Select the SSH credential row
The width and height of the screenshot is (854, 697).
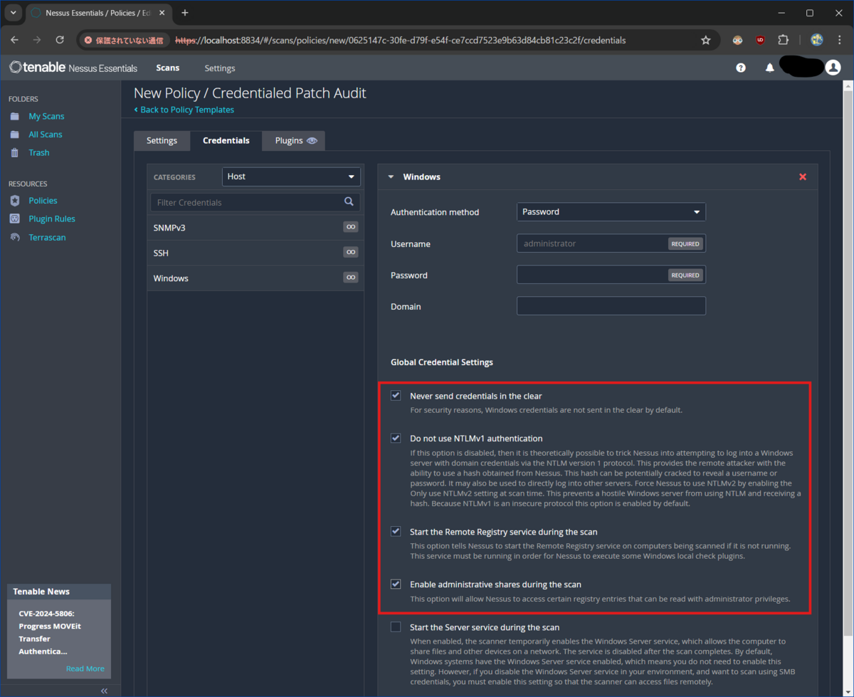[x=255, y=253]
